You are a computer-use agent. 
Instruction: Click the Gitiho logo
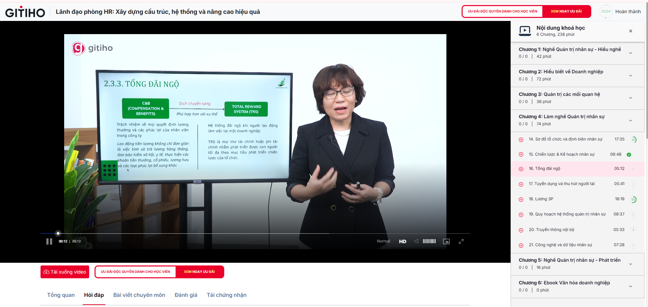[25, 12]
